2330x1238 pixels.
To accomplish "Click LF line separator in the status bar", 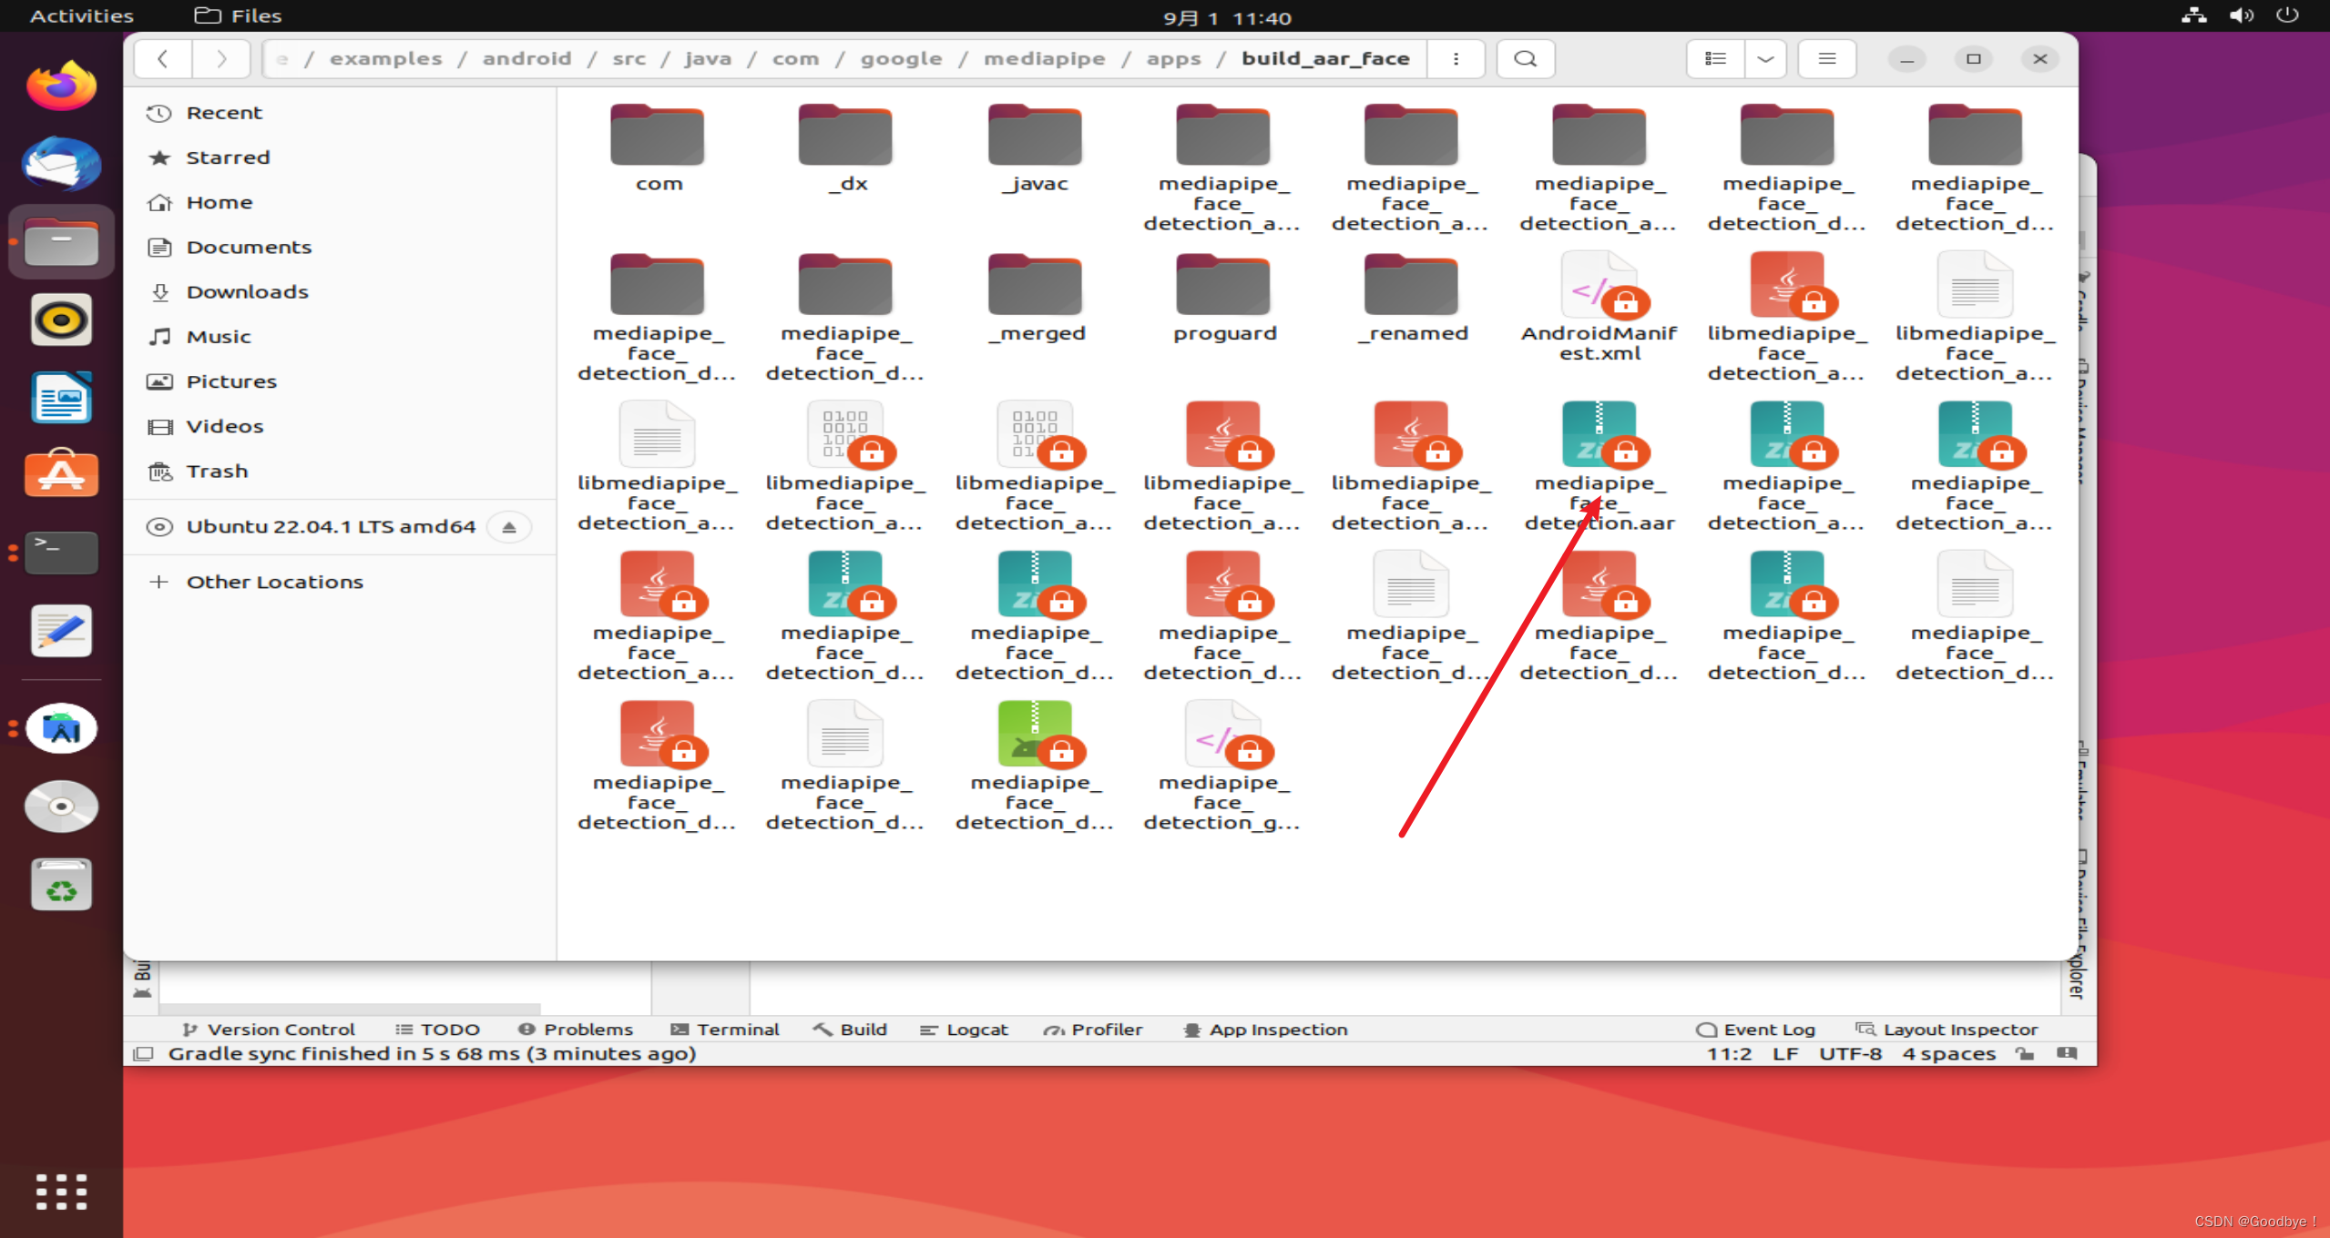I will point(1785,1054).
